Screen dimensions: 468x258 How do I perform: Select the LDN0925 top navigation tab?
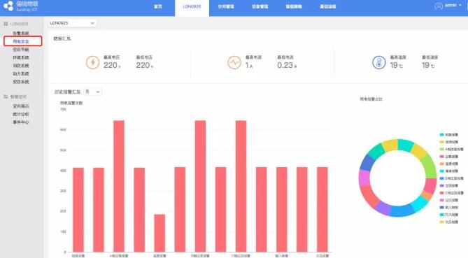click(192, 6)
